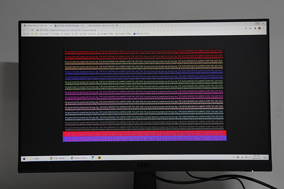Viewport: 284px width, 189px height.
Task: Open the KakaoTalk taskbar icon
Action: click(99, 158)
